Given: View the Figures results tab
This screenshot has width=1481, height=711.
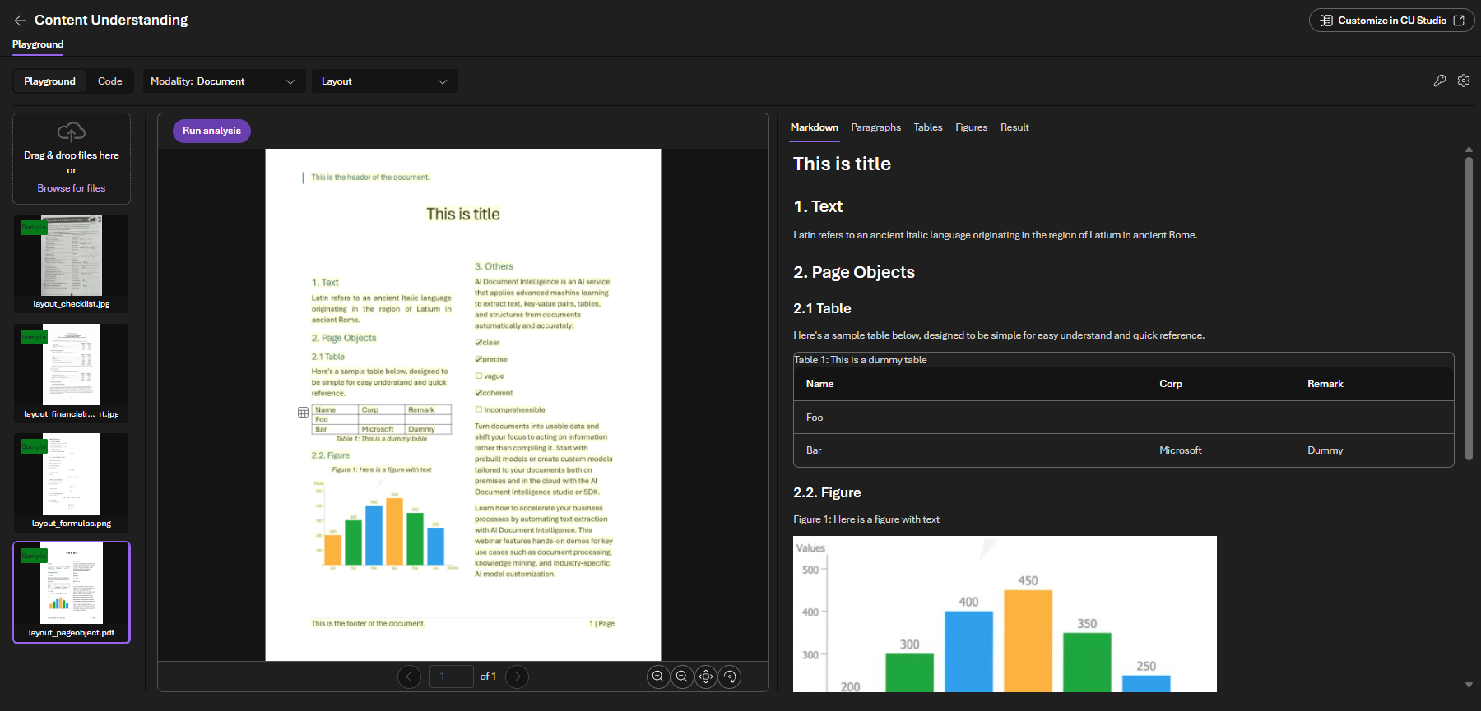Looking at the screenshot, I should [x=971, y=127].
